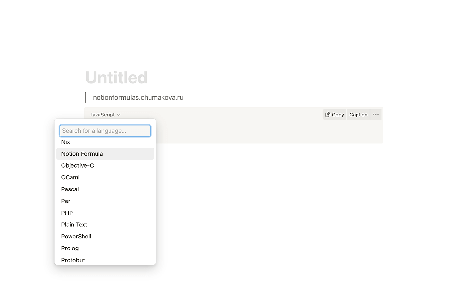Pick Prolog in the language menu
The height and width of the screenshot is (292, 468).
click(105, 248)
